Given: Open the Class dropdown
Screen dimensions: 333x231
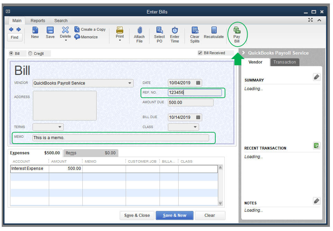Looking at the screenshot, I should pos(195,127).
